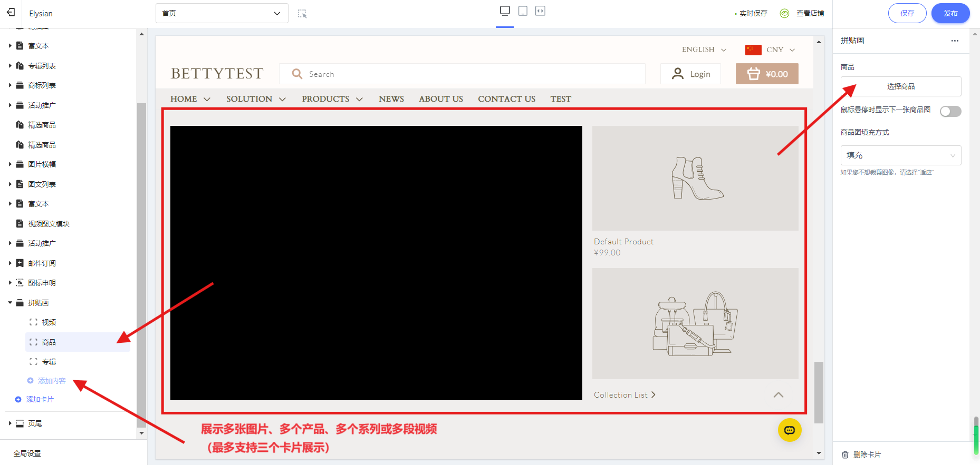Viewport: 980px width, 465px height.
Task: Click the 发布 publish button
Action: [950, 13]
